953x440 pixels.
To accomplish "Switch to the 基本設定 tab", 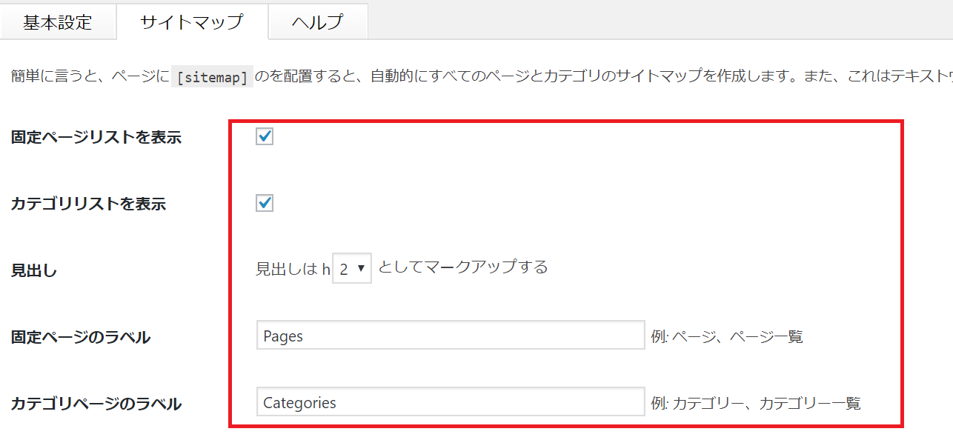I will tap(58, 21).
